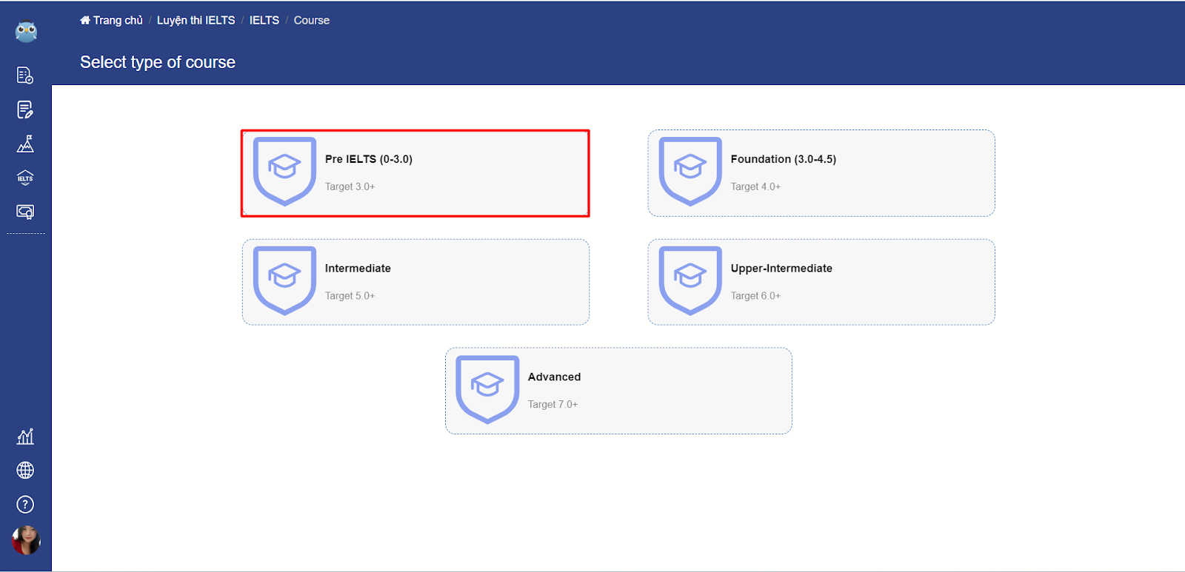Image resolution: width=1185 pixels, height=572 pixels.
Task: Open the question mark help icon
Action: 25,505
